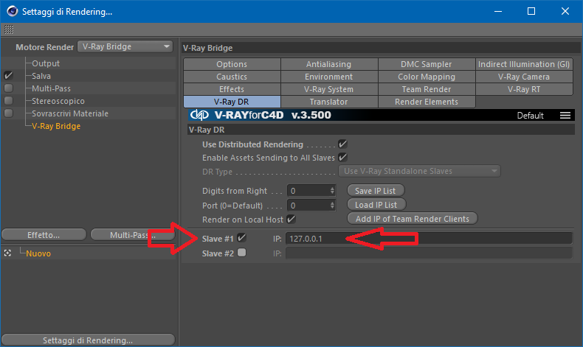583x347 pixels.
Task: Select Output in the settings tree
Action: coord(46,63)
